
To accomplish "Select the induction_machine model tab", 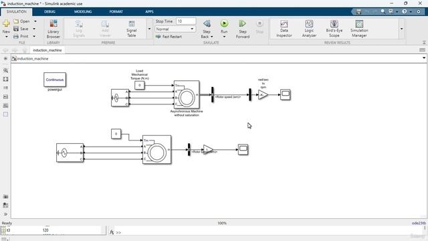I will pyautogui.click(x=47, y=50).
